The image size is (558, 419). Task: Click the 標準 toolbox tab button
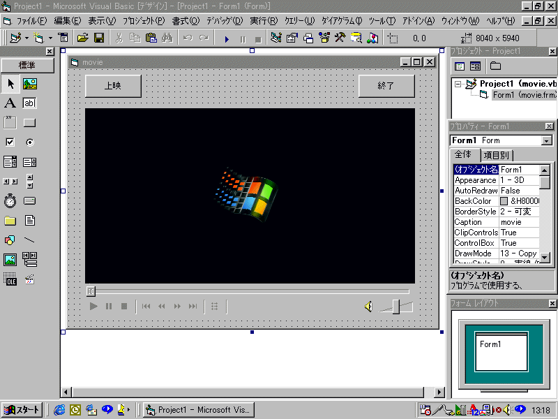(x=27, y=65)
